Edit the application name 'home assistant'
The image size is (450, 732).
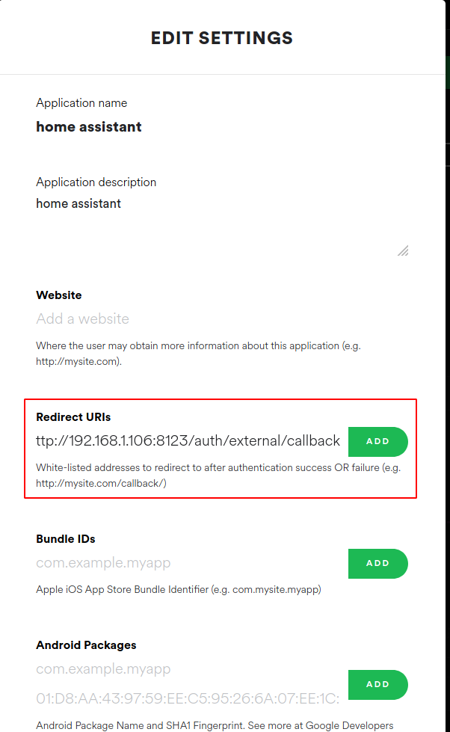(x=89, y=127)
